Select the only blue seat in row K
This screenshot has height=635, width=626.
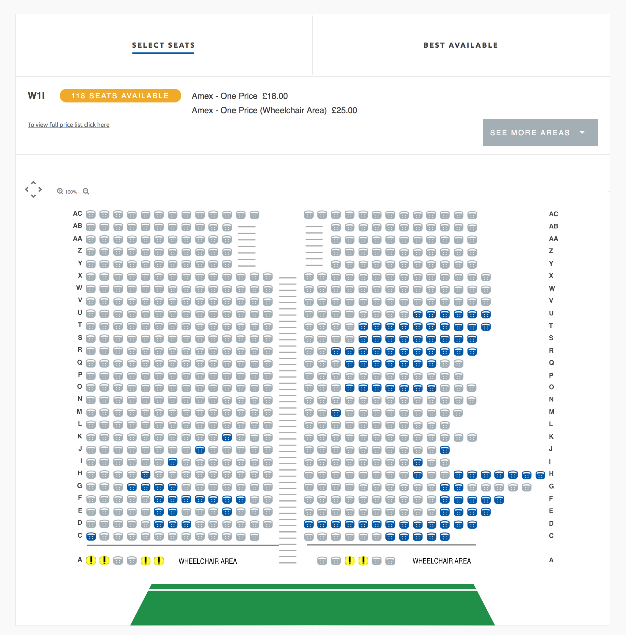(x=227, y=438)
